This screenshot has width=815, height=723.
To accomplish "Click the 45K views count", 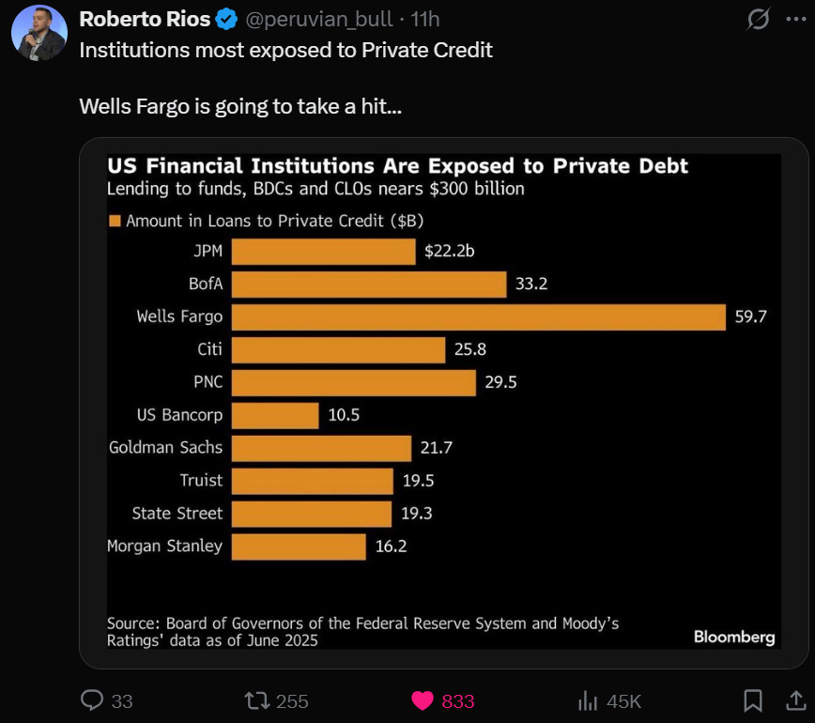I will (x=623, y=701).
